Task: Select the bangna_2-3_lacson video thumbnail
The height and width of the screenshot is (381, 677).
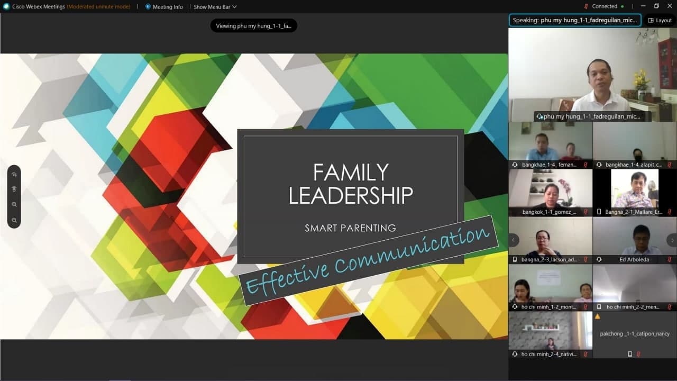Action: [x=550, y=240]
